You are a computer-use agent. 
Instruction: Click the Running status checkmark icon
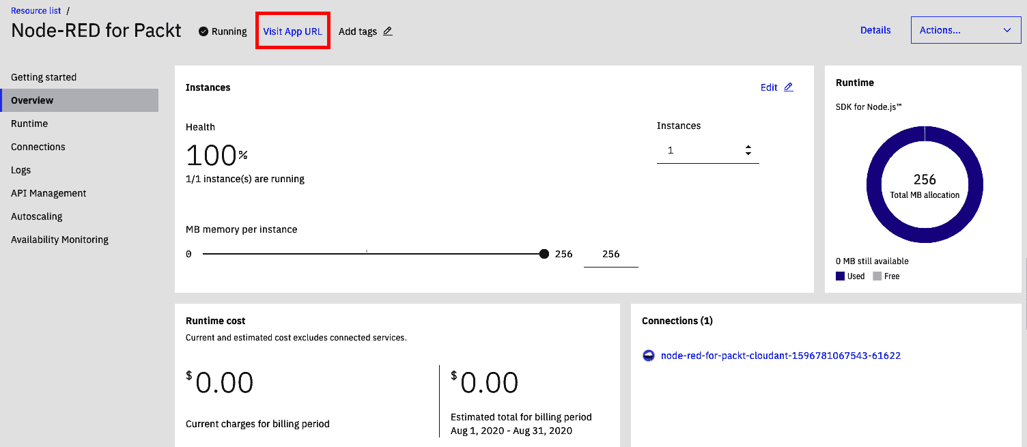tap(203, 31)
